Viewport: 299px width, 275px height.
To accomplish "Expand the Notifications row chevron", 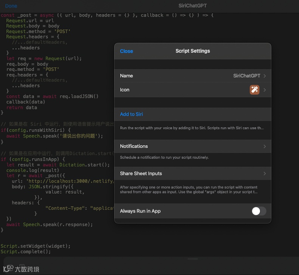I will (265, 146).
